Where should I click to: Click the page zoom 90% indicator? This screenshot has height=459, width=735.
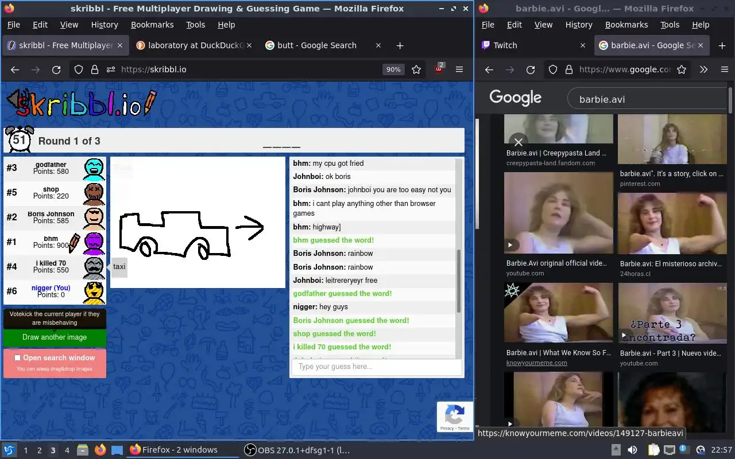pos(393,69)
